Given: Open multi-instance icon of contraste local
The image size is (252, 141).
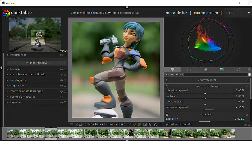Looking at the screenshot, I should (247, 80).
